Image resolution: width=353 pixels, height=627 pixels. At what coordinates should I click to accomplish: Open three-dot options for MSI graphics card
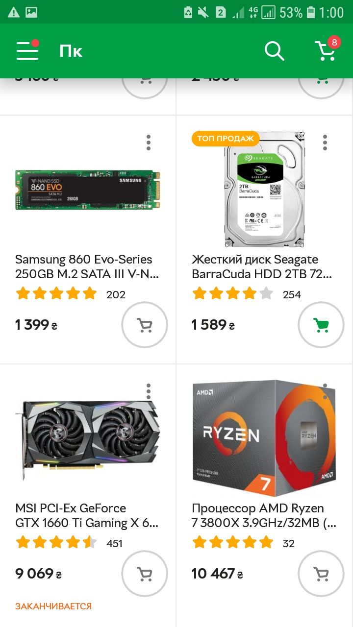[x=149, y=391]
